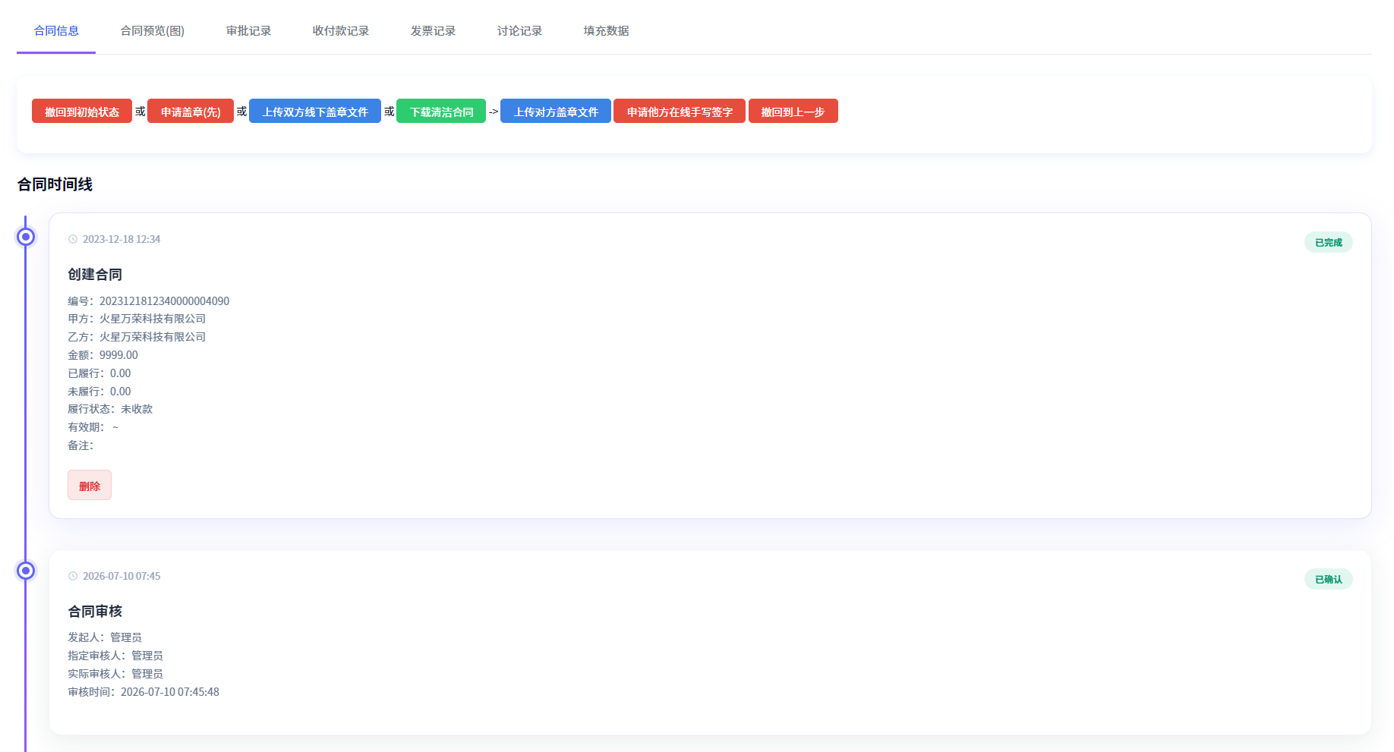Click the 上传对方盖章文件 button
The image size is (1394, 752).
tap(556, 112)
